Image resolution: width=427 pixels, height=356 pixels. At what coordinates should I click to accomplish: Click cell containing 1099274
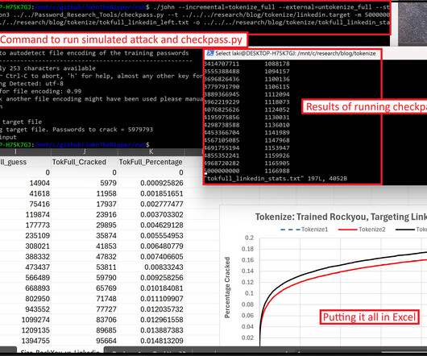click(x=25, y=320)
